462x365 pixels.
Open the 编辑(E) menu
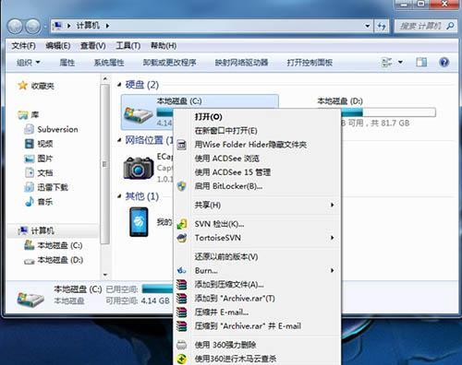point(57,46)
